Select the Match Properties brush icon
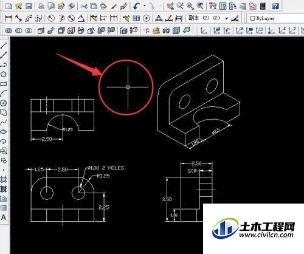Screen dimensions: 304x254 click(114, 6)
